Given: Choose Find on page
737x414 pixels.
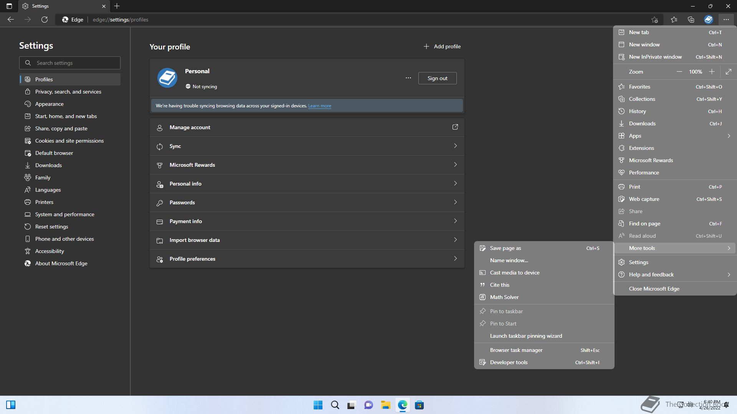Looking at the screenshot, I should click(675, 223).
